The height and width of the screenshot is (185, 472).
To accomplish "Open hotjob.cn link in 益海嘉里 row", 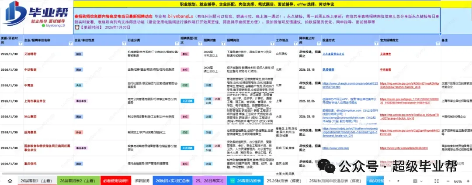I will tap(350, 132).
